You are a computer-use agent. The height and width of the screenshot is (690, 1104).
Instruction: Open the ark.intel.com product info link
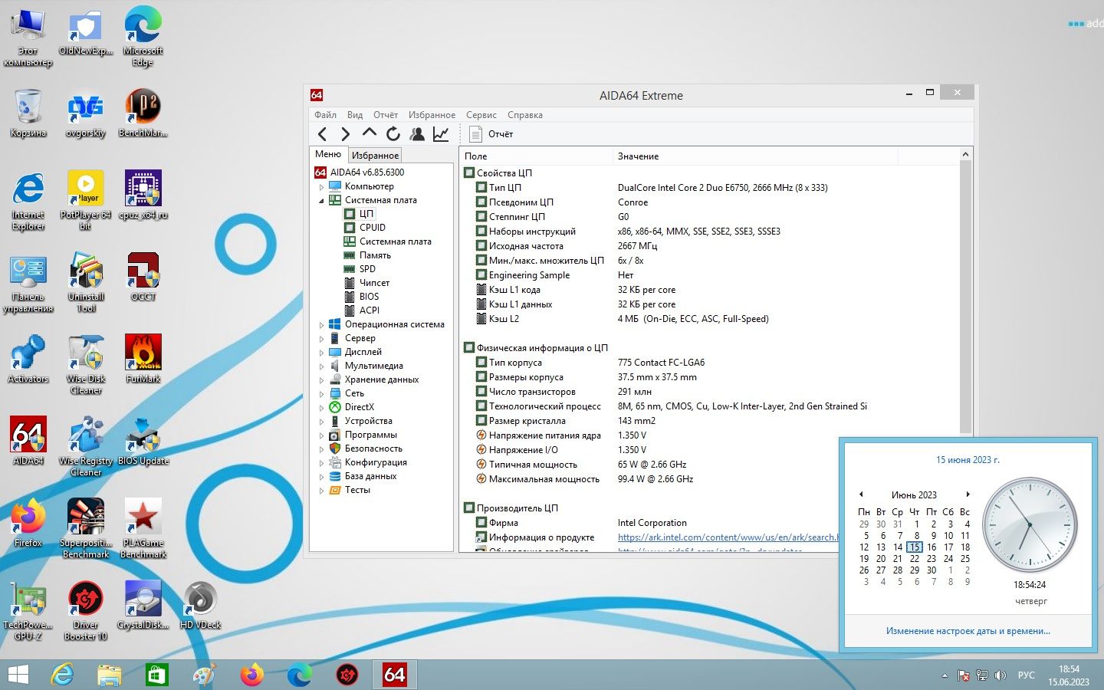[x=728, y=537]
